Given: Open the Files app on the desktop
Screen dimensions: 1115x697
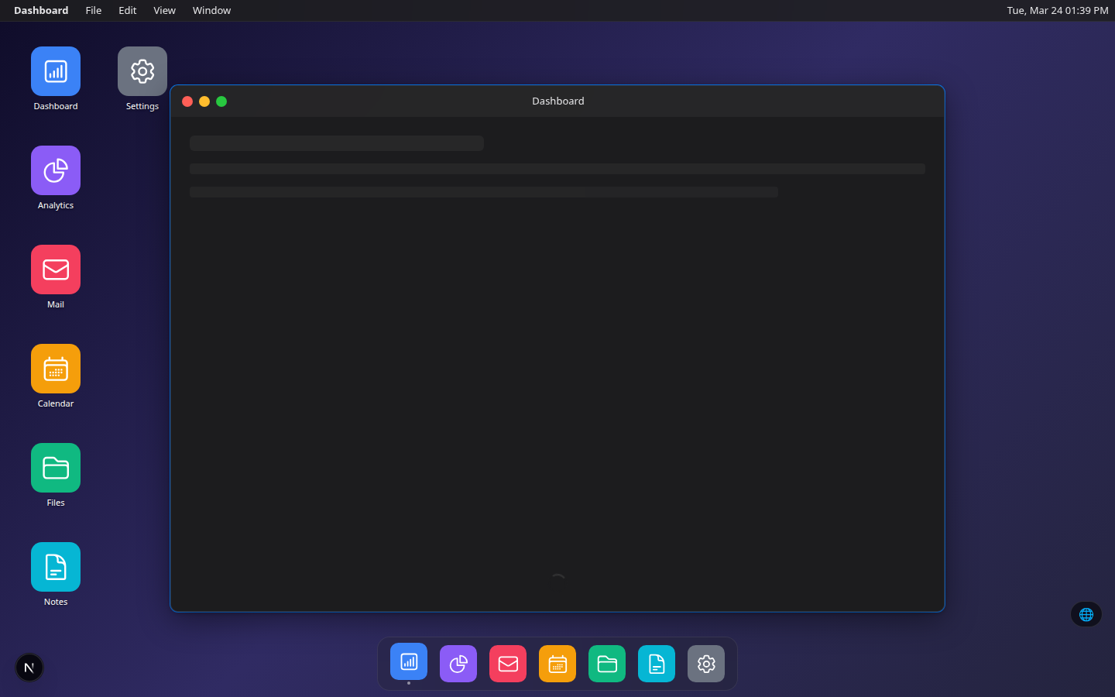Looking at the screenshot, I should (55, 467).
